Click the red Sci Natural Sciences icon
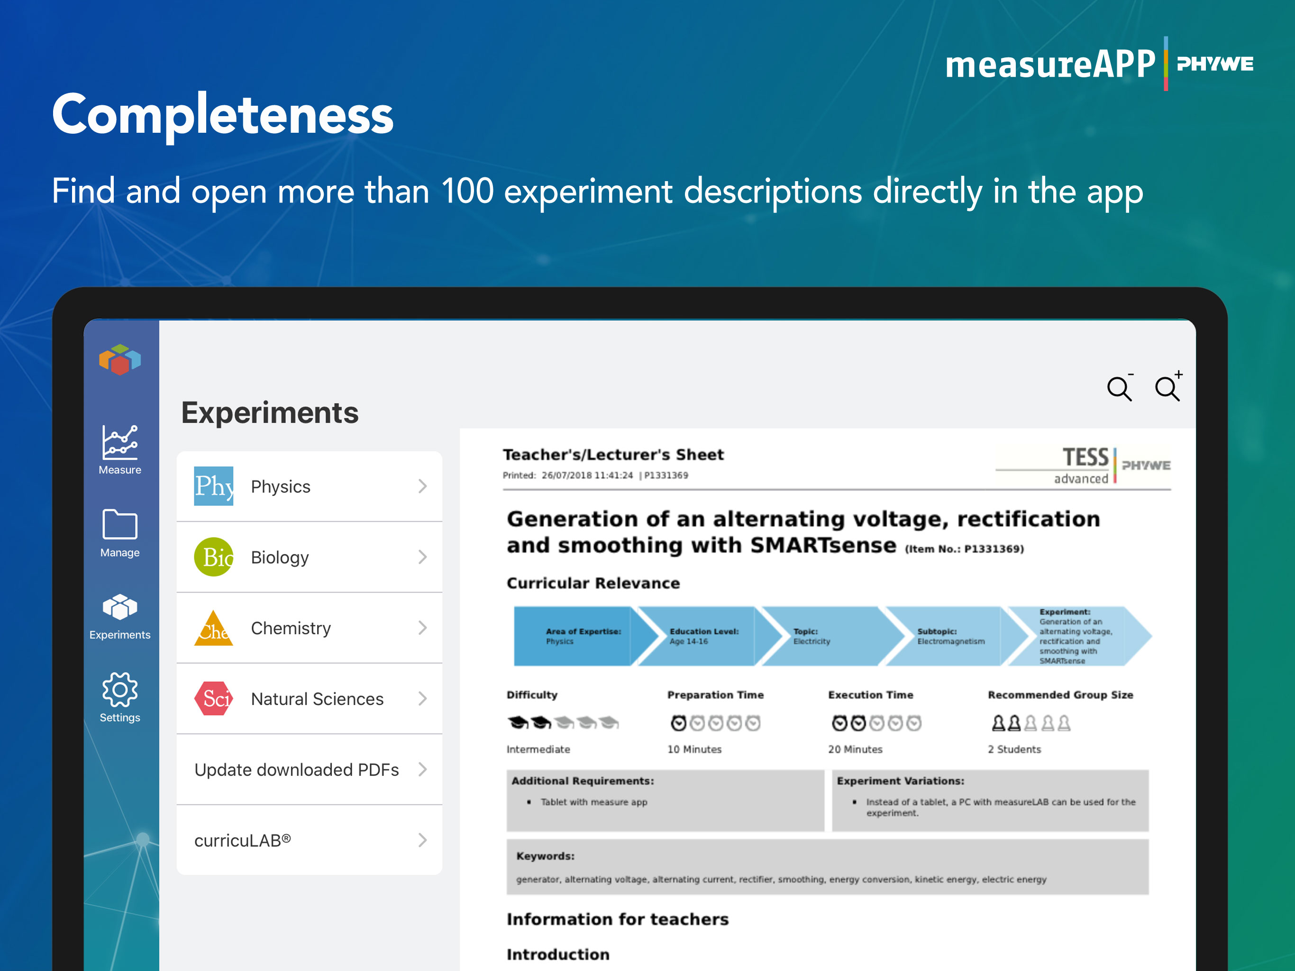 point(214,698)
